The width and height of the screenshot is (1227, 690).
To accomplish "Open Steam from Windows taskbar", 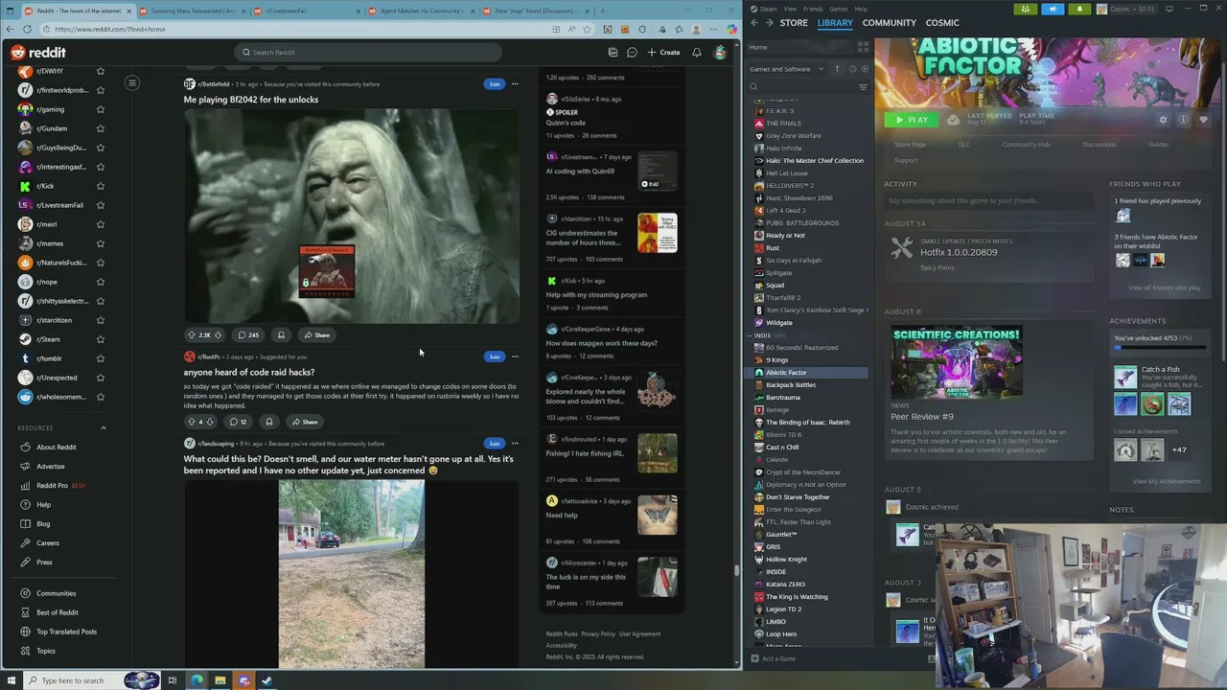I will click(x=266, y=680).
